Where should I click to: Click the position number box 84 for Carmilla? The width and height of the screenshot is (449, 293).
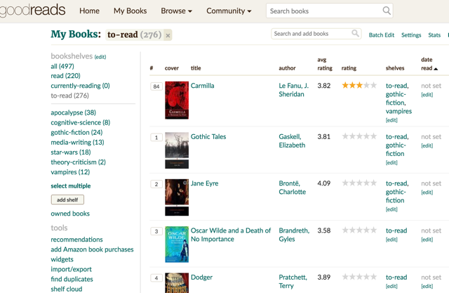pos(156,86)
